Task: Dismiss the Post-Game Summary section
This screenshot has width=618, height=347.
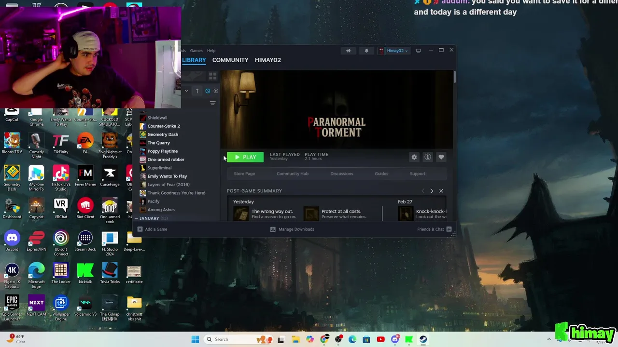Action: click(441, 191)
